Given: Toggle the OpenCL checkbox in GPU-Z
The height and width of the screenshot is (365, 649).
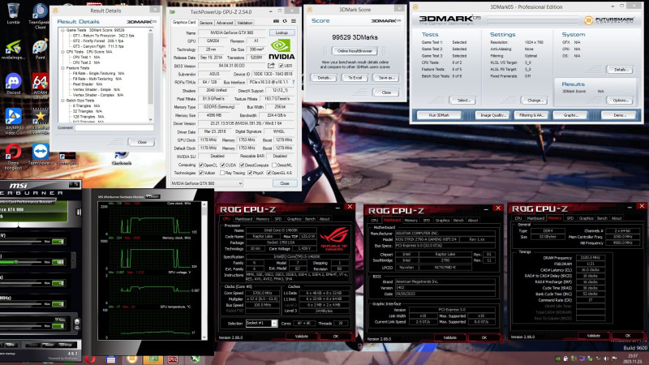Looking at the screenshot, I should (x=201, y=165).
